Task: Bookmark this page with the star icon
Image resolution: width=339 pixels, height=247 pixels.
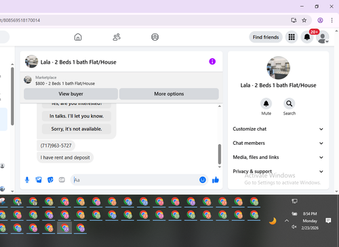Action: tap(304, 20)
